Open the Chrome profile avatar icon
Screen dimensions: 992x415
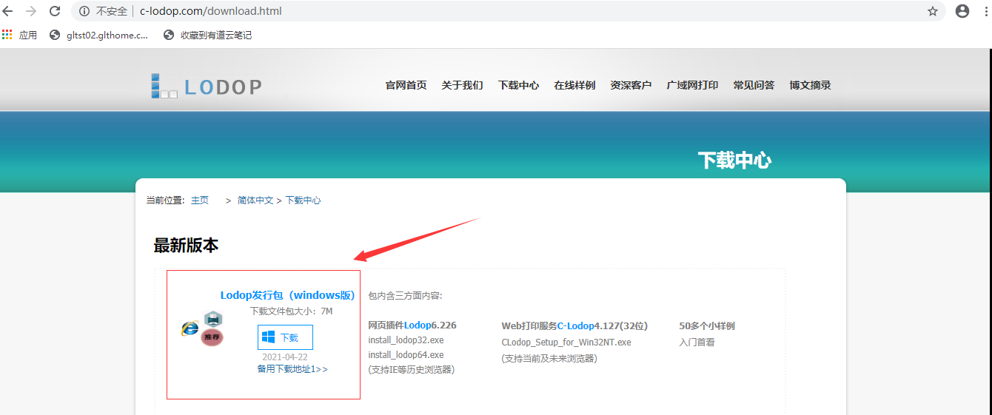(962, 11)
